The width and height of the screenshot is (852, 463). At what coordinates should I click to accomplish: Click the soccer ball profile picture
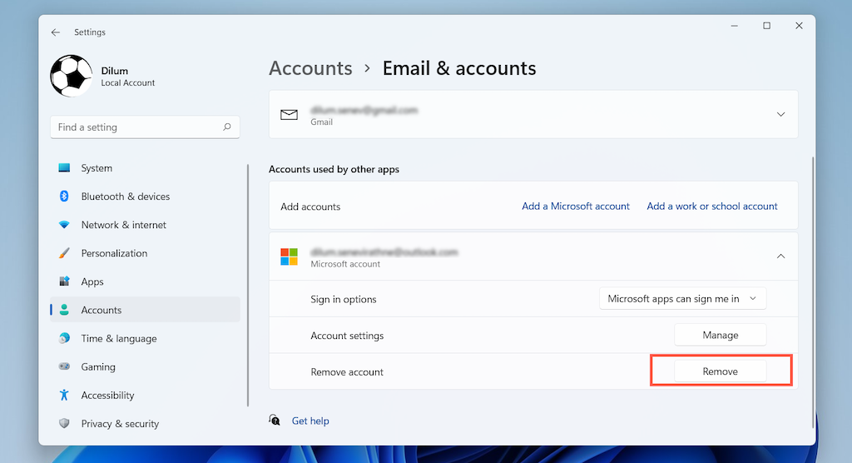click(x=72, y=77)
